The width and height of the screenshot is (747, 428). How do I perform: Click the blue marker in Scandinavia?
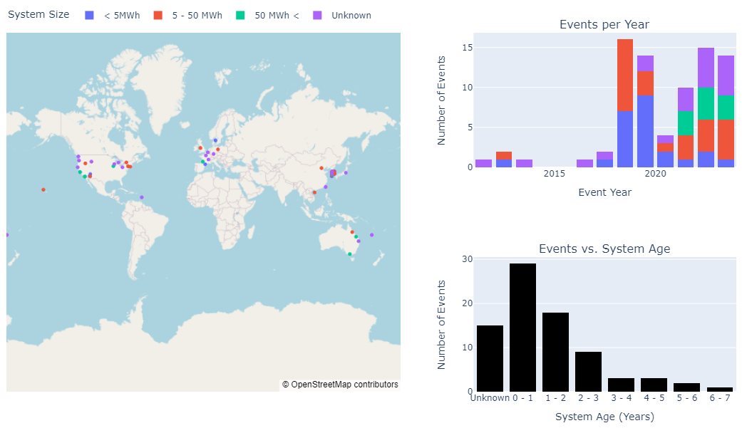215,140
